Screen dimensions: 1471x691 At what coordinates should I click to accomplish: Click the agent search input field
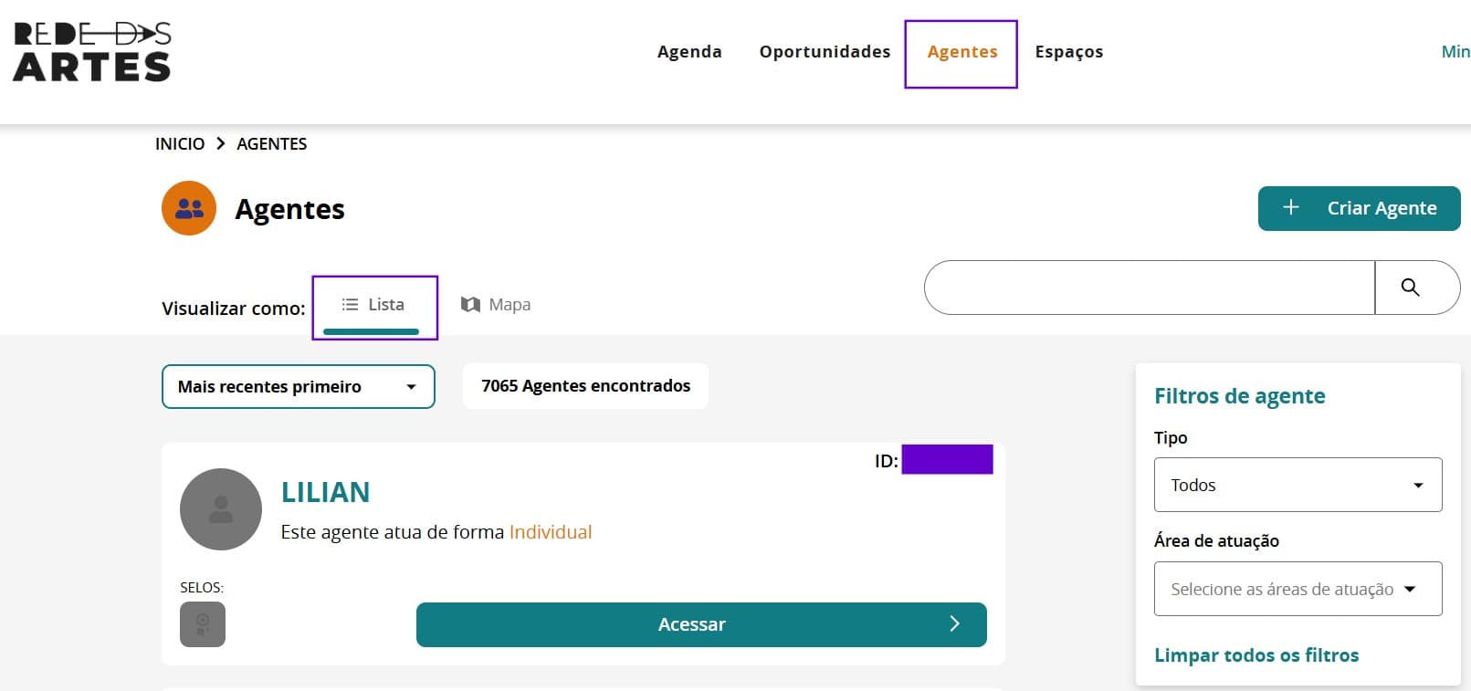pos(1149,288)
